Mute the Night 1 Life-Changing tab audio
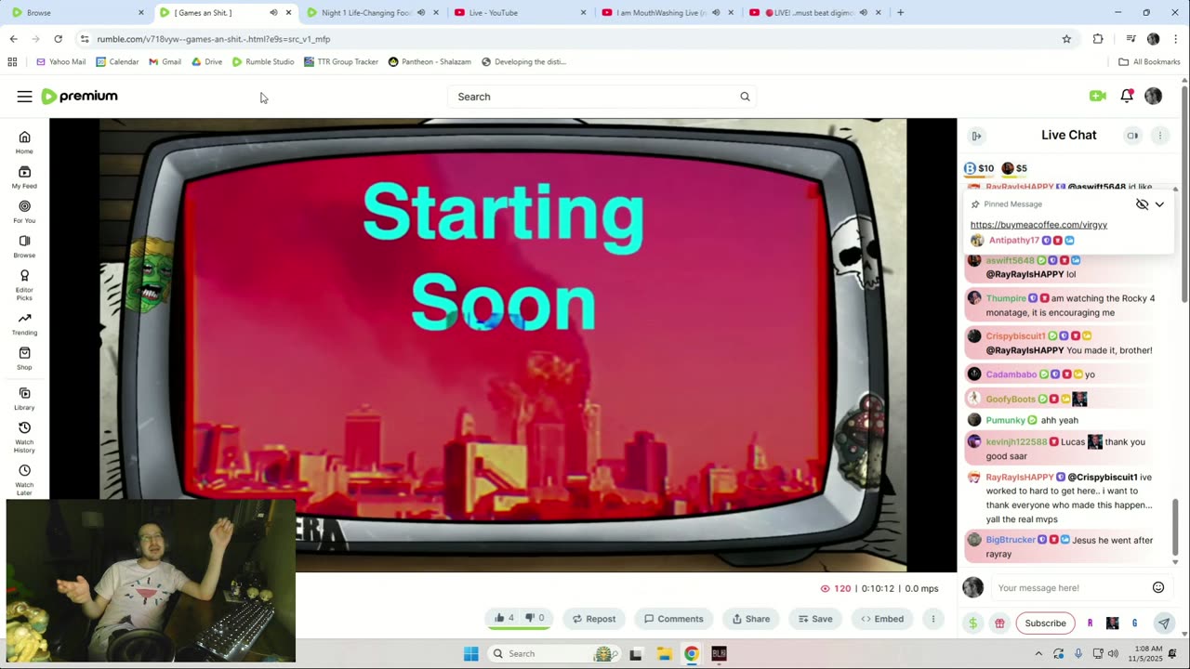The width and height of the screenshot is (1190, 669). click(421, 13)
